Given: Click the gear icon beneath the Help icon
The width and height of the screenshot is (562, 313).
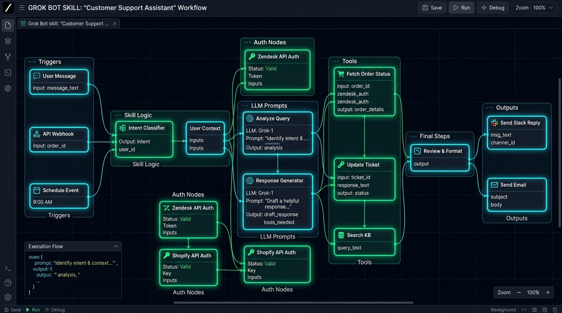Looking at the screenshot, I should (x=8, y=297).
